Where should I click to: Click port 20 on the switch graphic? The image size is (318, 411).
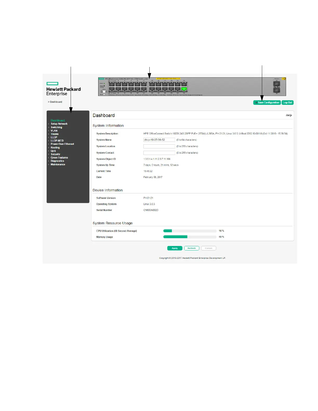point(171,89)
